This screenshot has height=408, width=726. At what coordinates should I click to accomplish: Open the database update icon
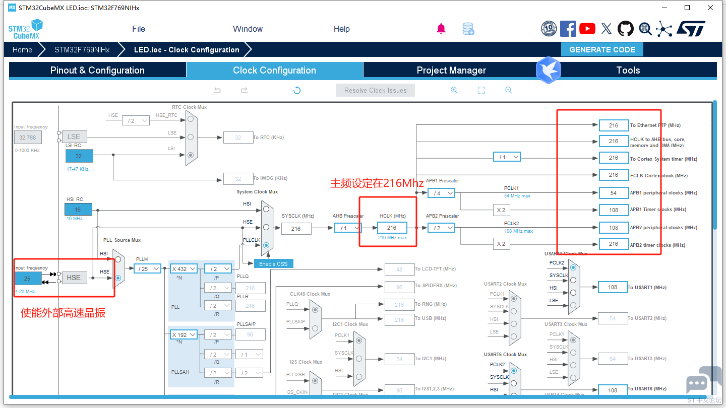[468, 29]
